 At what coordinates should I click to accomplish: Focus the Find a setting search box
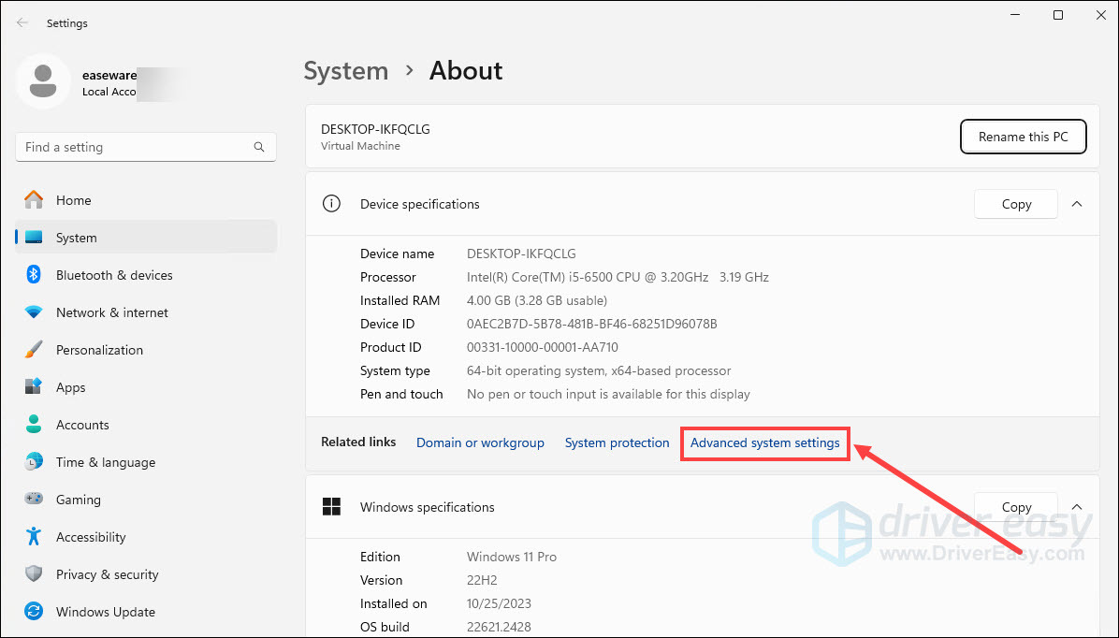click(146, 147)
